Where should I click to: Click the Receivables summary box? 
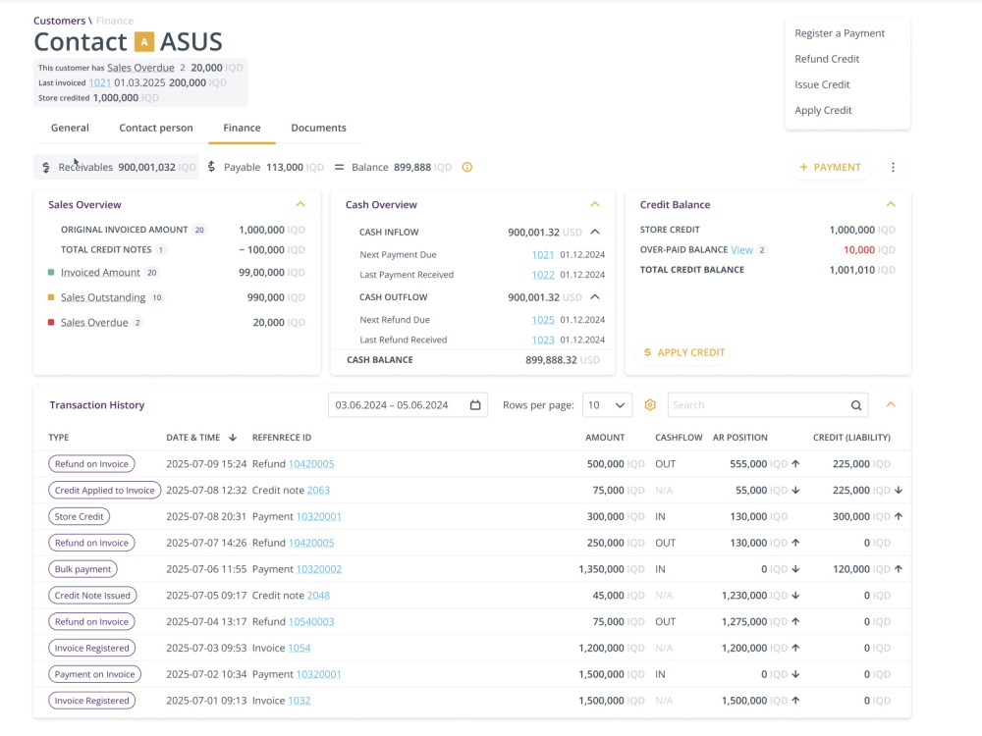pos(116,167)
